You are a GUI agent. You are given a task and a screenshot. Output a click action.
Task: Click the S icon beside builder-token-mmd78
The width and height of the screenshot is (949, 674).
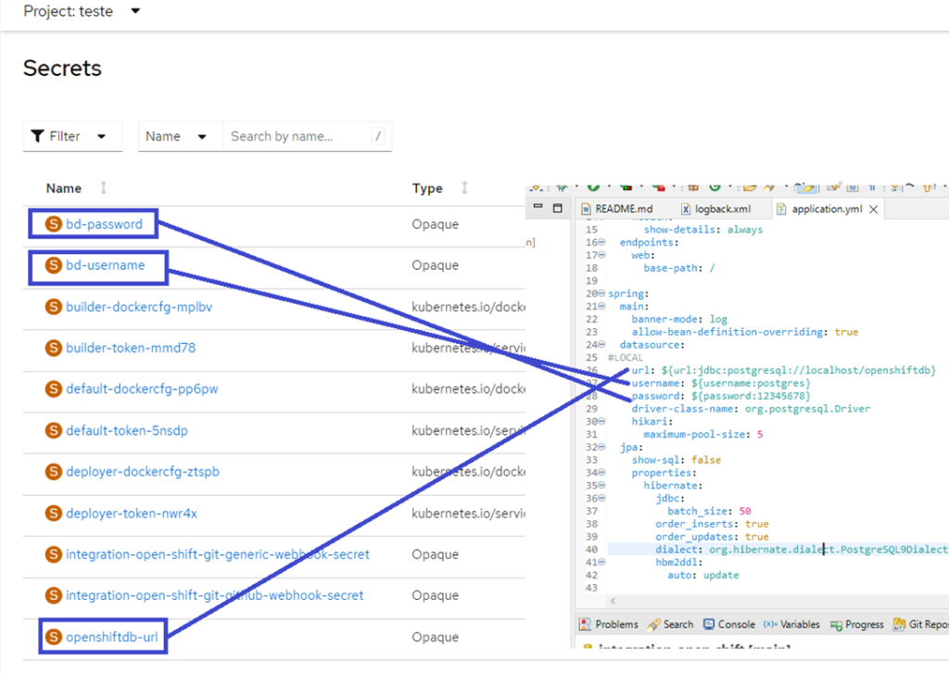[53, 349]
